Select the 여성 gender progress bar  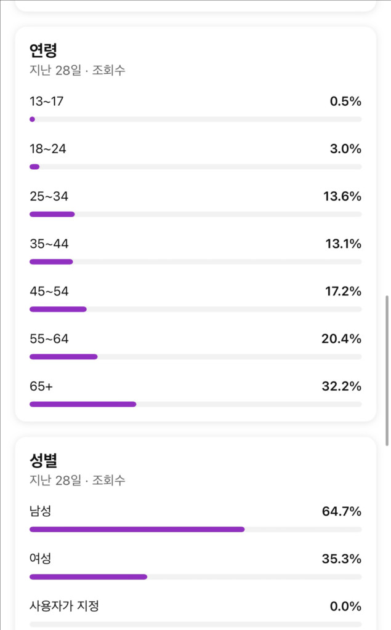pyautogui.click(x=195, y=576)
